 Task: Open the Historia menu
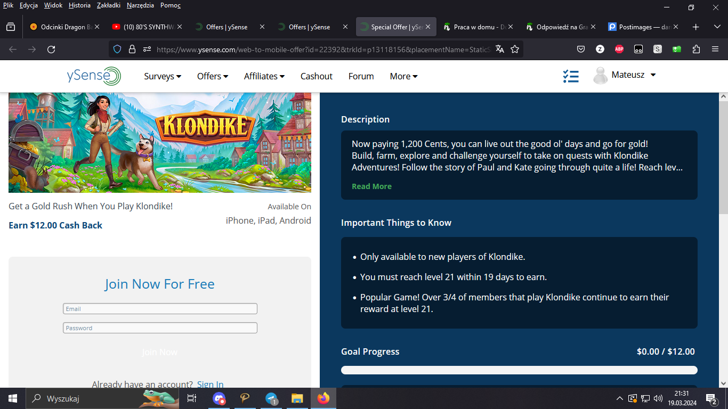click(79, 5)
